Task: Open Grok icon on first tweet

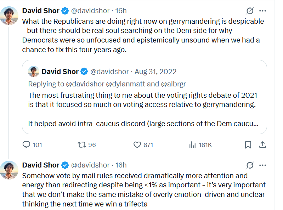Action: coord(250,11)
